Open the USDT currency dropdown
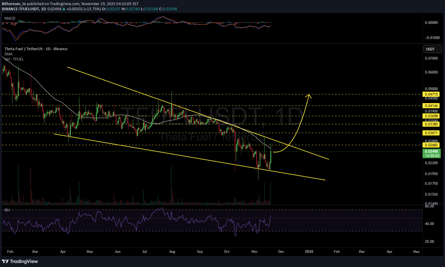 point(432,49)
